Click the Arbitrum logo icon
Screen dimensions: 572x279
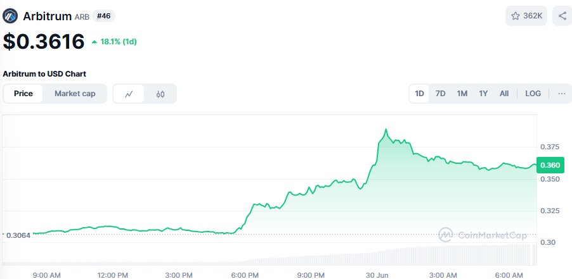[10, 16]
